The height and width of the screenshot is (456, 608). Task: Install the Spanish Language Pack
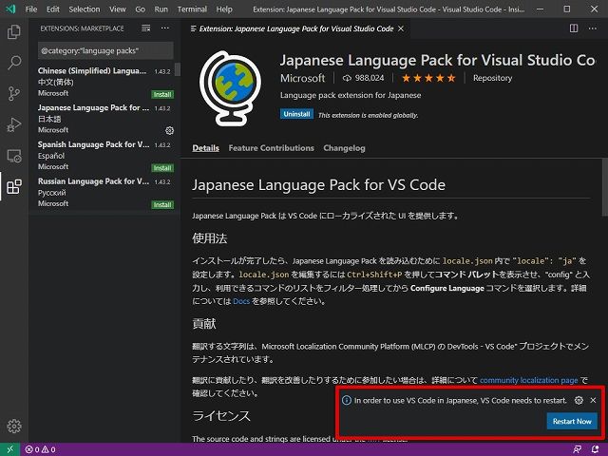pyautogui.click(x=162, y=168)
